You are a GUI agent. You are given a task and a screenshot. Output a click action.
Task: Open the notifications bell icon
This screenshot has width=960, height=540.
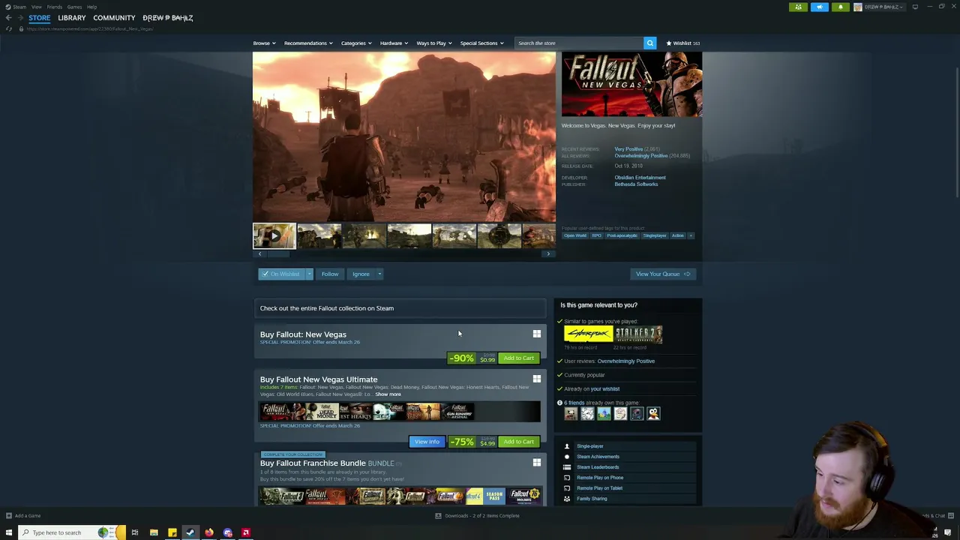(x=840, y=7)
